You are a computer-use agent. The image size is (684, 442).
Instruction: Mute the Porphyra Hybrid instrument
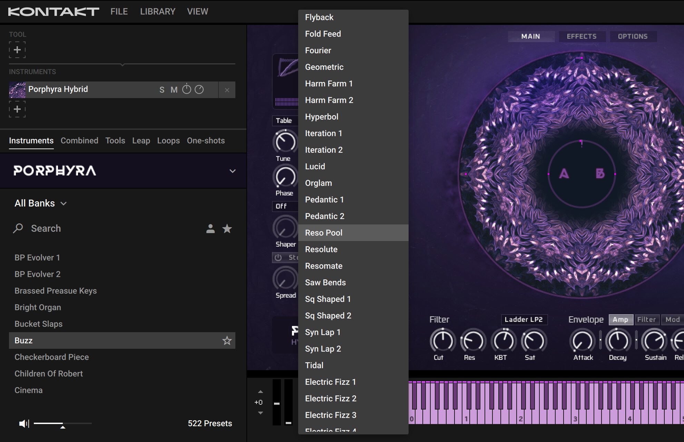pyautogui.click(x=174, y=90)
